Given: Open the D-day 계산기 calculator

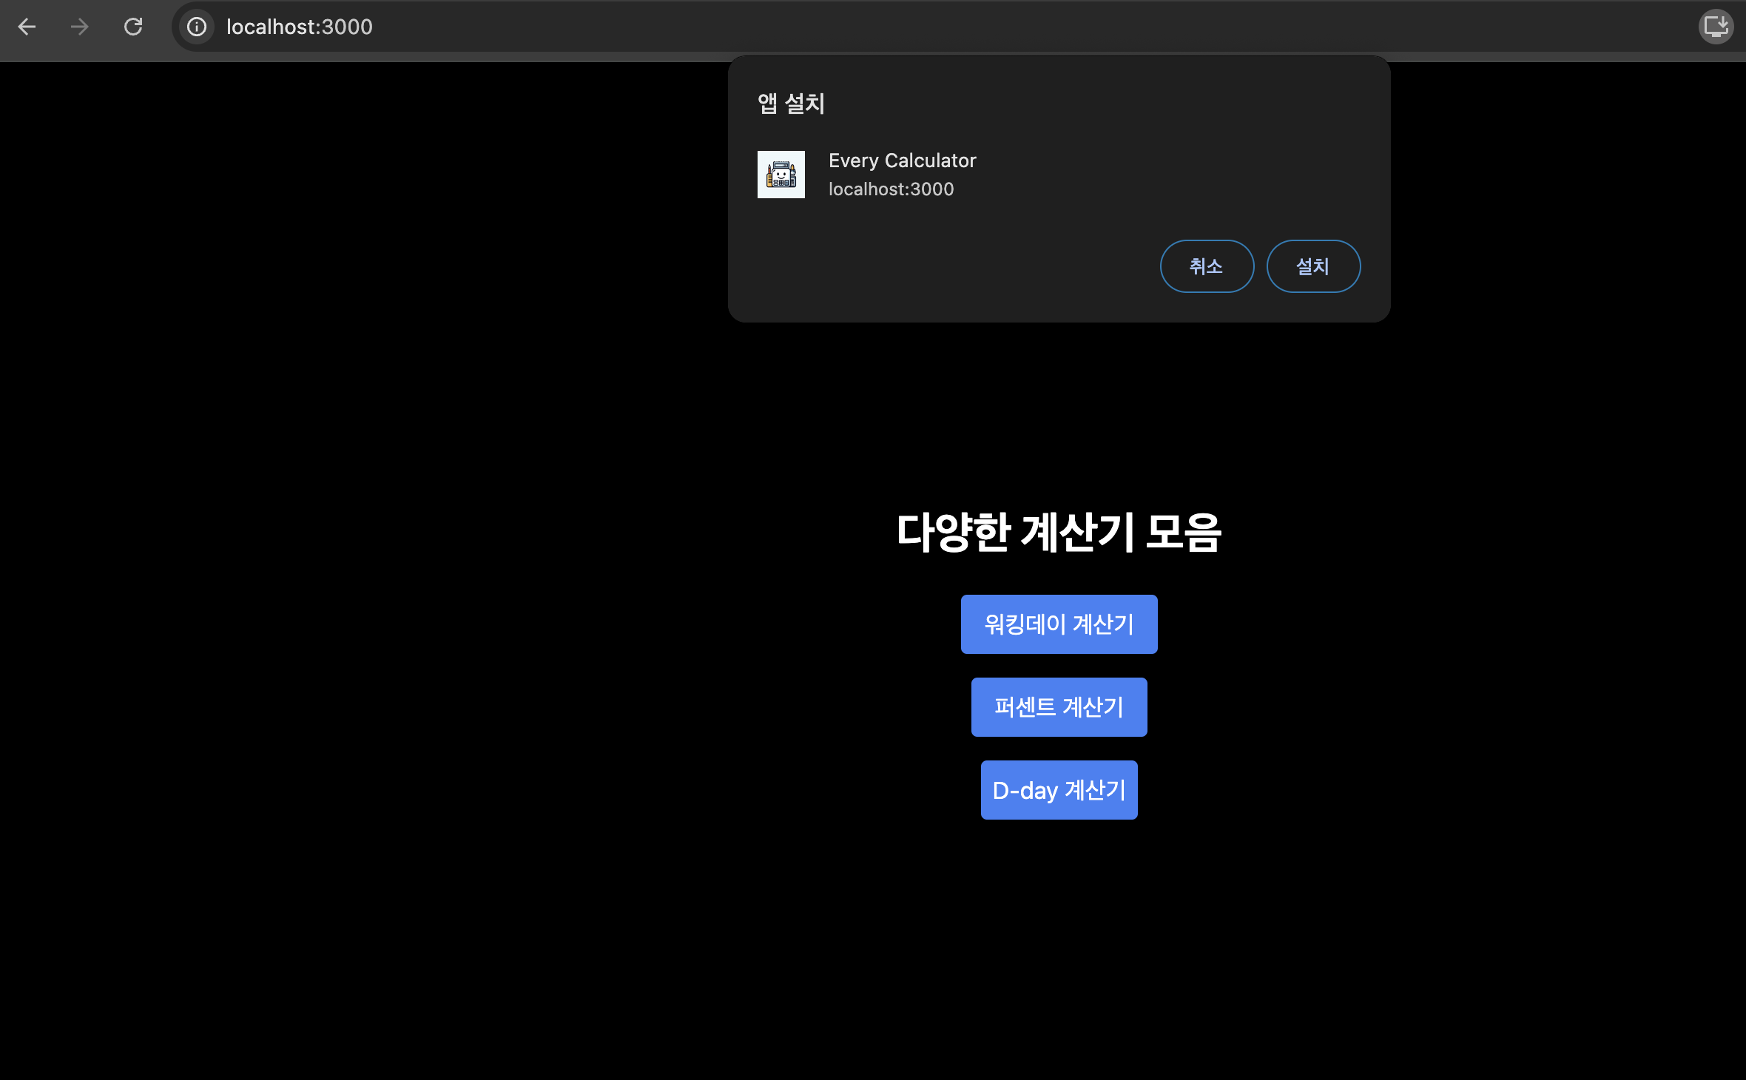Looking at the screenshot, I should (x=1059, y=790).
